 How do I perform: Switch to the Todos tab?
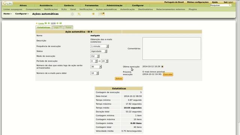tap(68, 27)
